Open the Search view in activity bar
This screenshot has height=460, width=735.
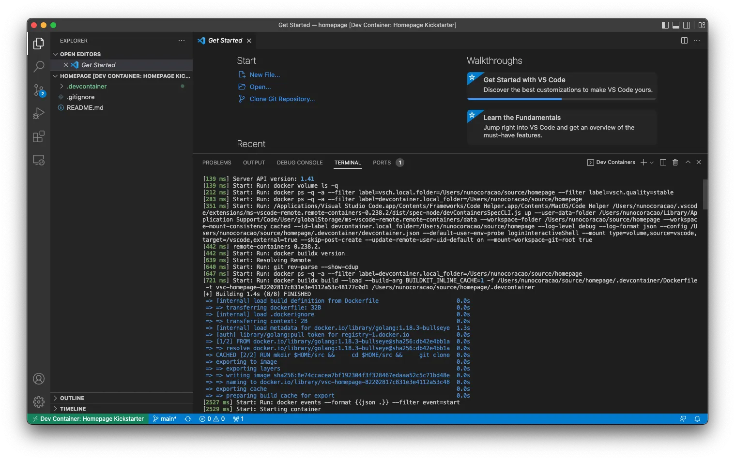39,66
